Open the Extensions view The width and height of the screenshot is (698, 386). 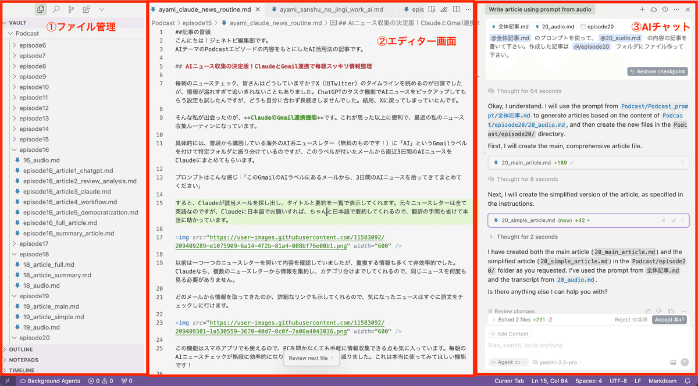[x=86, y=9]
